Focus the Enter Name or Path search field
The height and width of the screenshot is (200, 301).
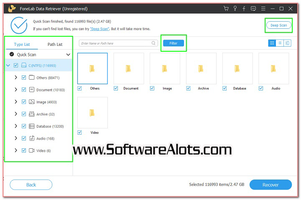(x=118, y=43)
